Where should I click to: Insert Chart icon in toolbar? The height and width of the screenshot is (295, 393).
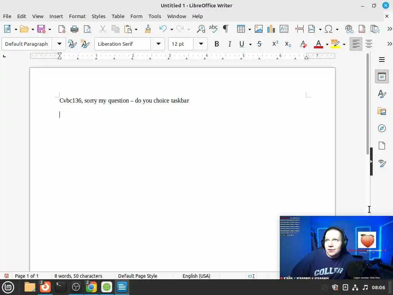click(271, 29)
